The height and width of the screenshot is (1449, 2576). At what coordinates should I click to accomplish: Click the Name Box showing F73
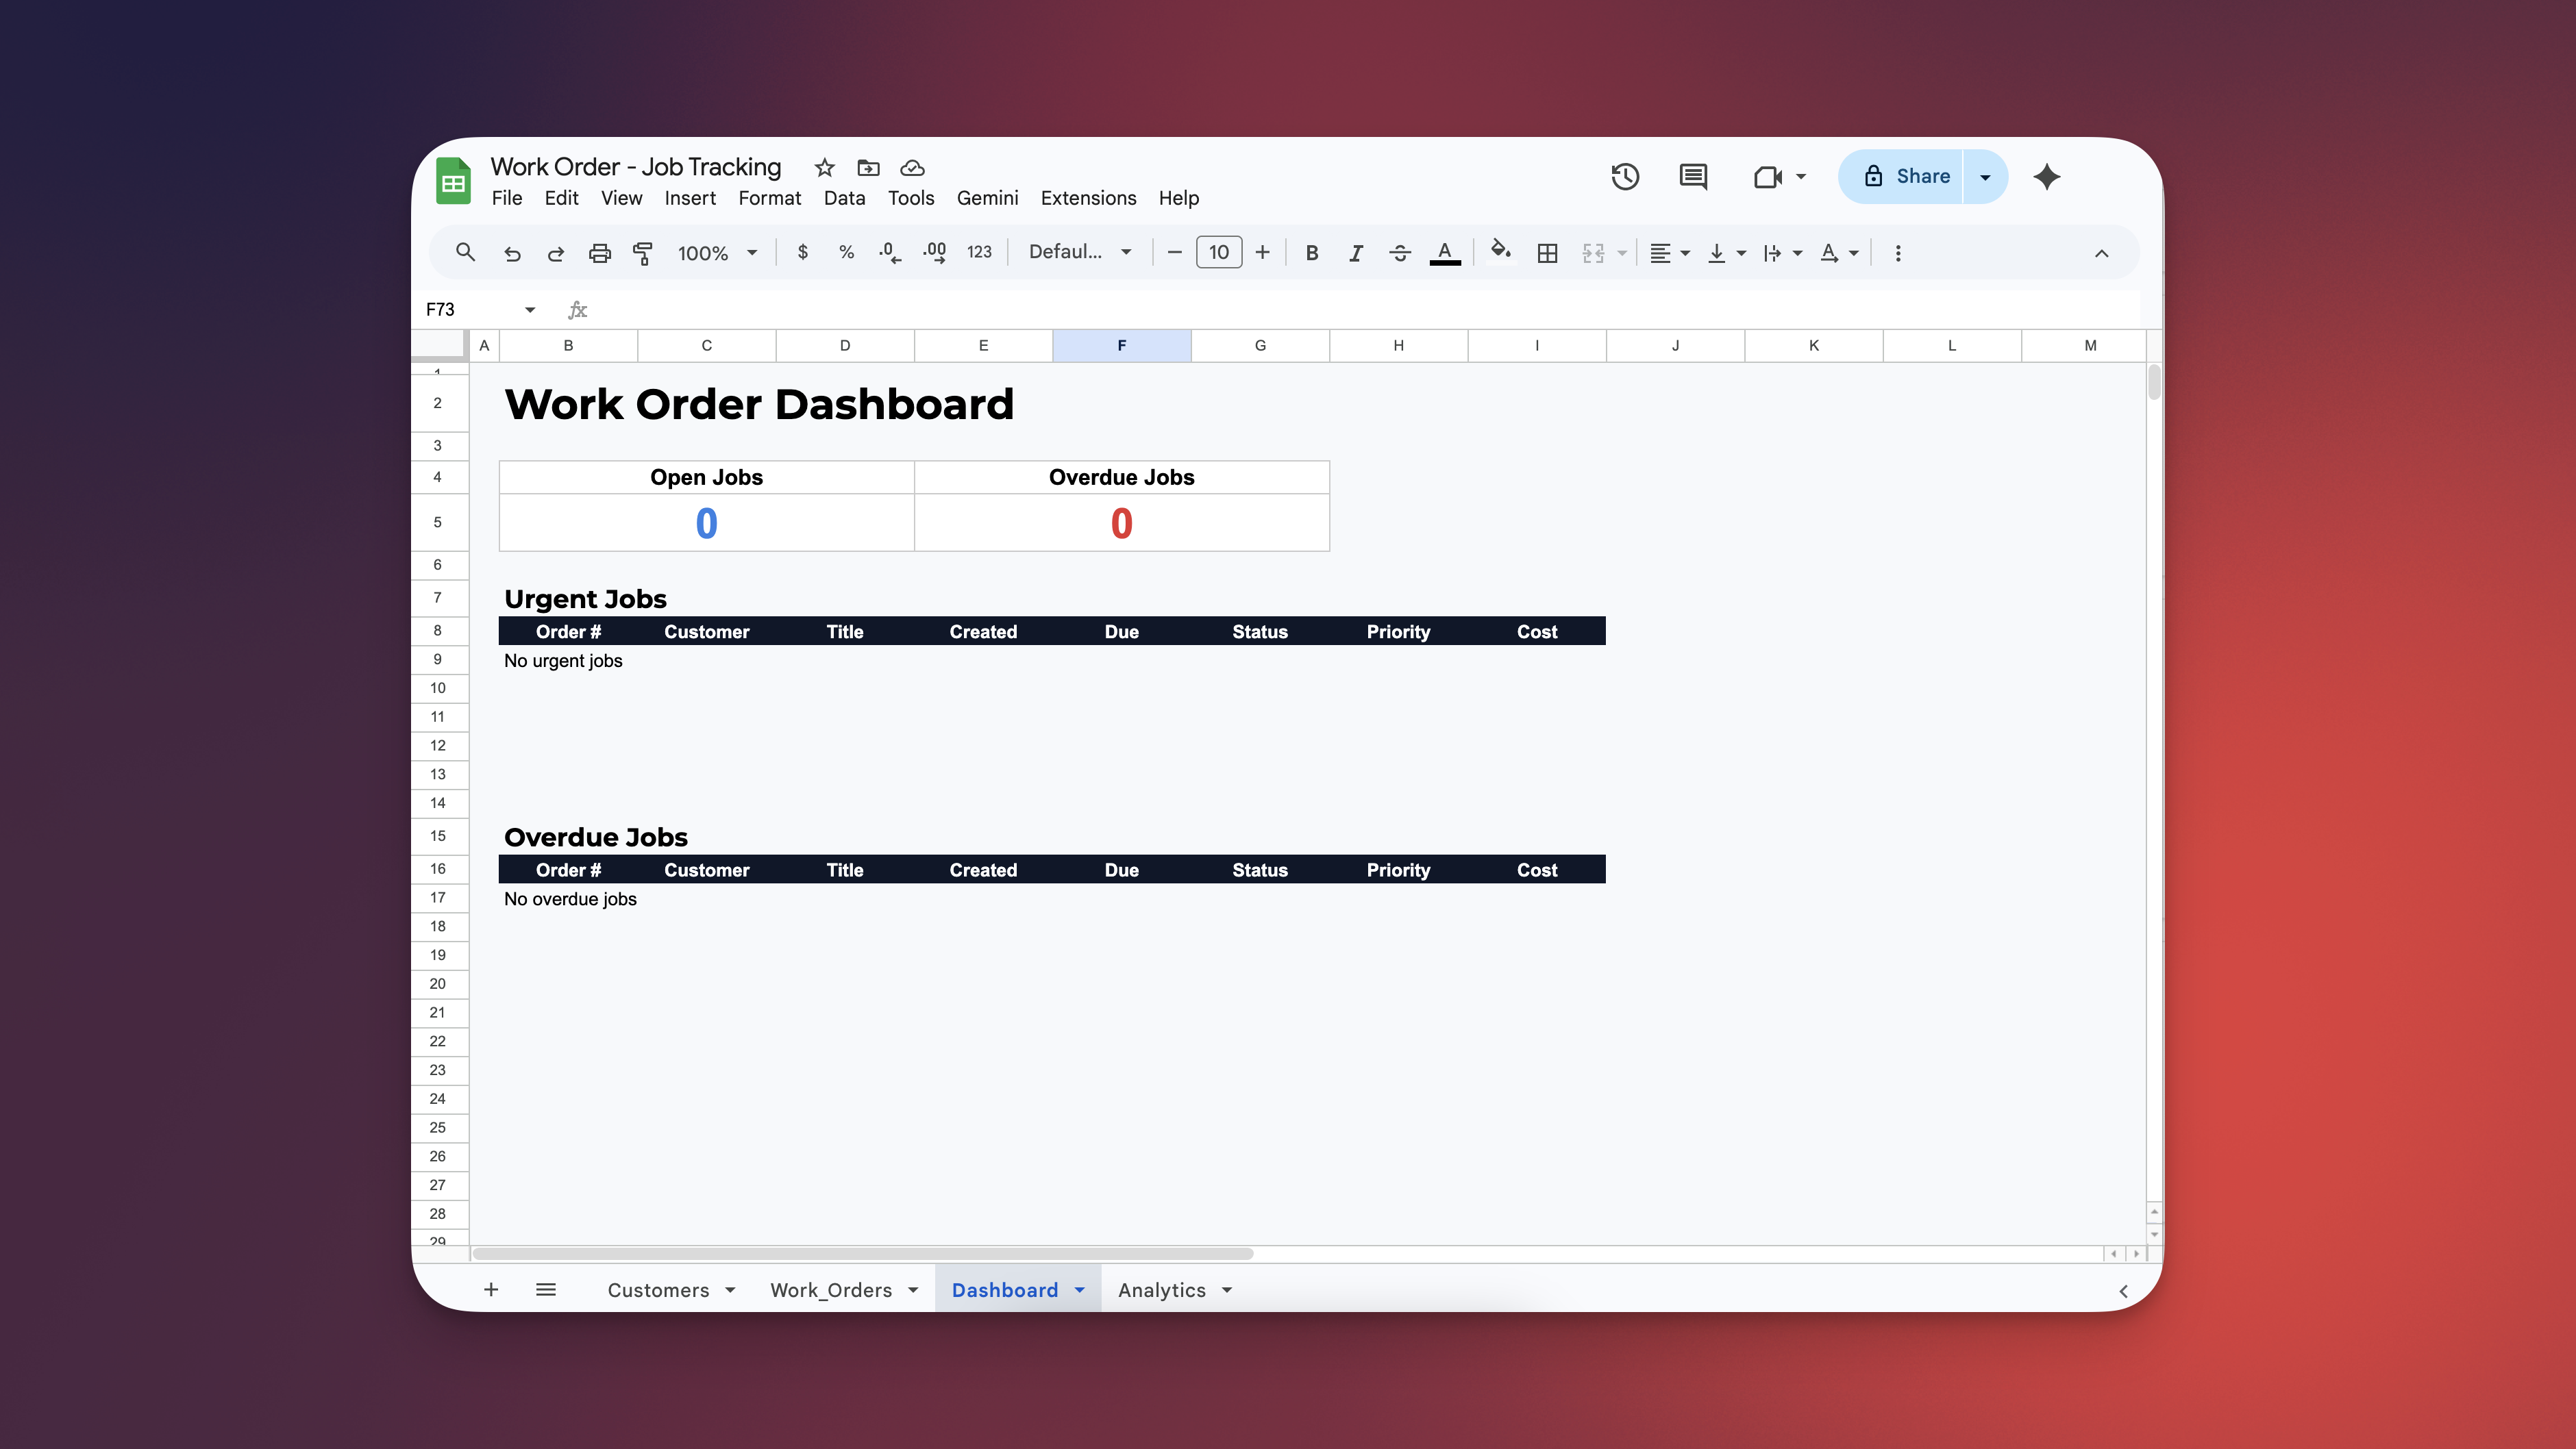(x=470, y=309)
